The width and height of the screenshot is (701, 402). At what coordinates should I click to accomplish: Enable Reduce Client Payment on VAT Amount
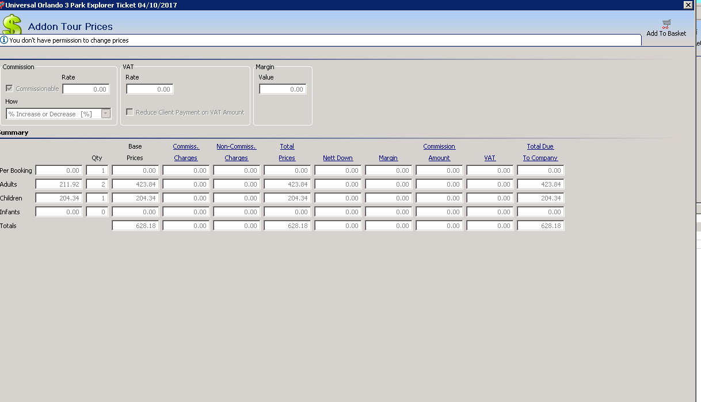pos(130,112)
